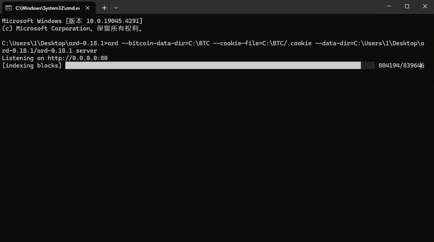Click the [indexing blocks] label
434x242 pixels.
pos(32,66)
